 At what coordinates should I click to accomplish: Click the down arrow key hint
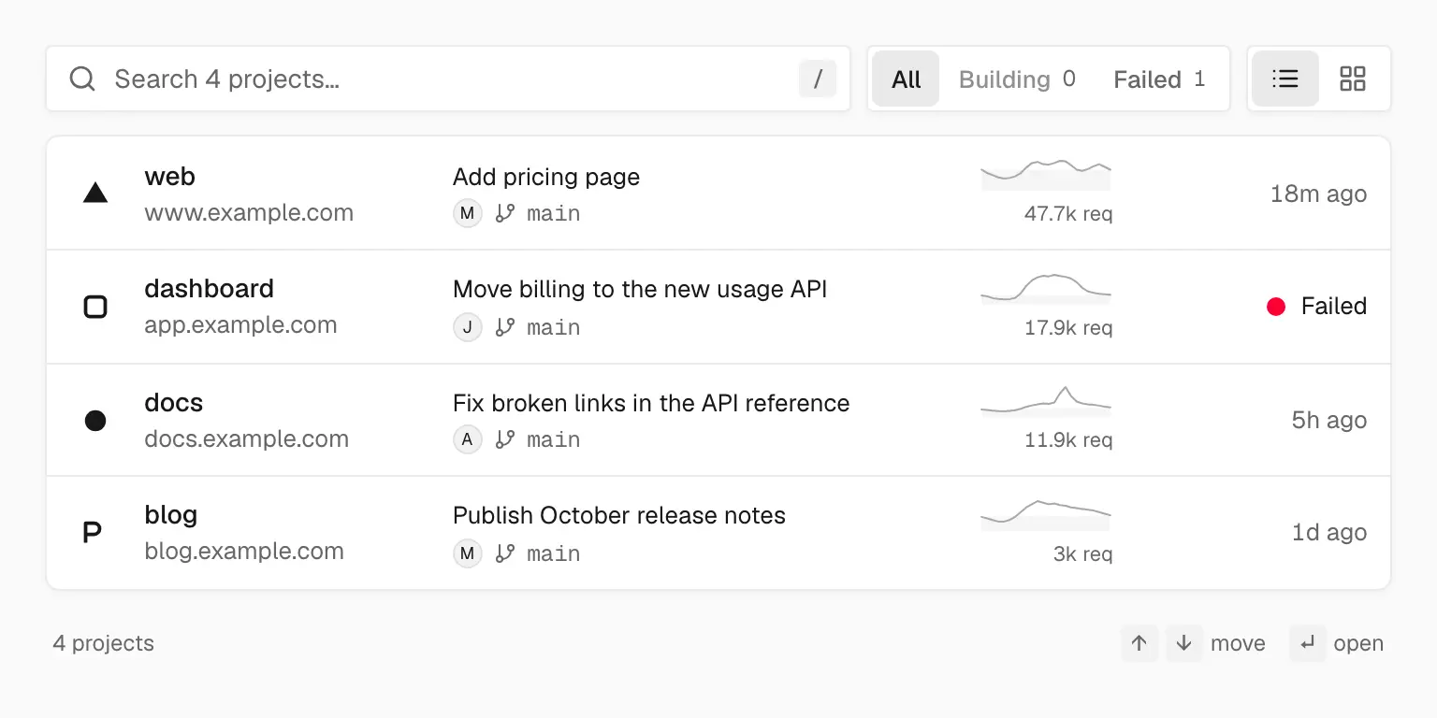pos(1184,643)
